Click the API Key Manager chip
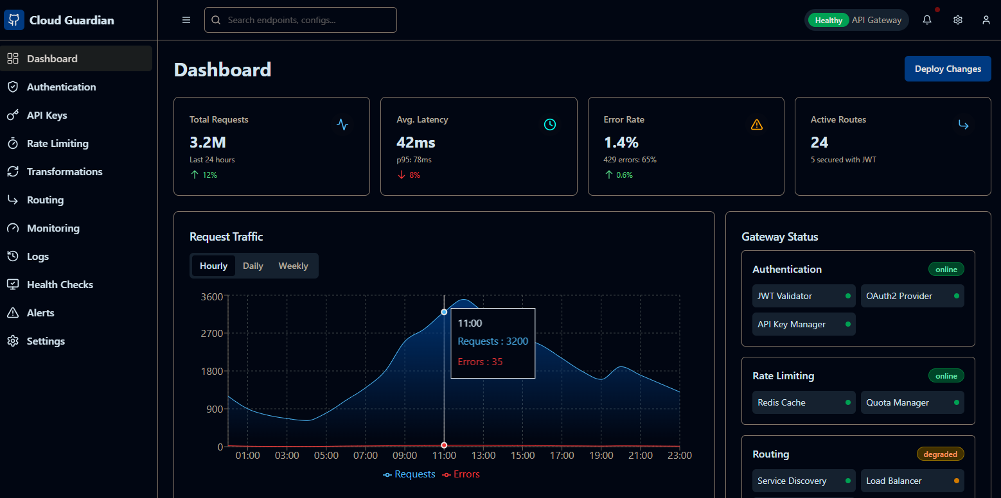1001x498 pixels. coord(804,324)
